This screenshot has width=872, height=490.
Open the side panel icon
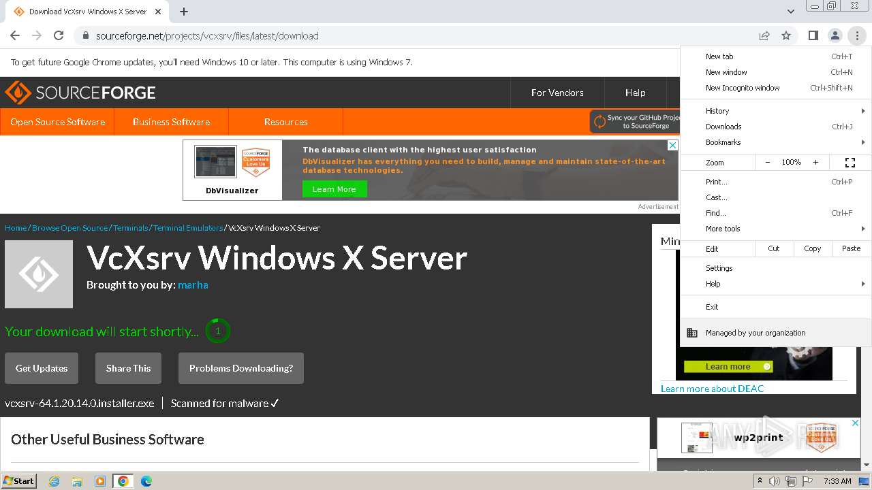[x=813, y=35]
